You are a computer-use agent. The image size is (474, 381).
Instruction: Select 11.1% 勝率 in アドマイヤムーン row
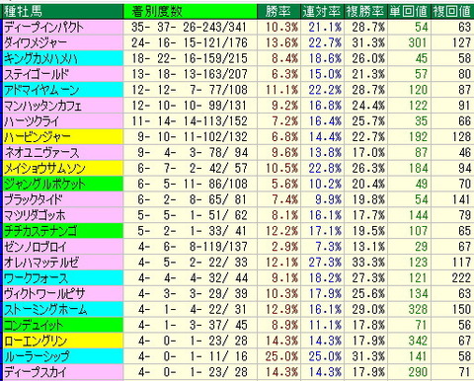pos(281,90)
